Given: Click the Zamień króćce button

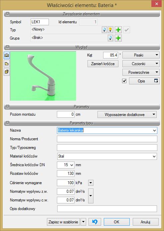Looking at the screenshot, I should coord(103,64).
